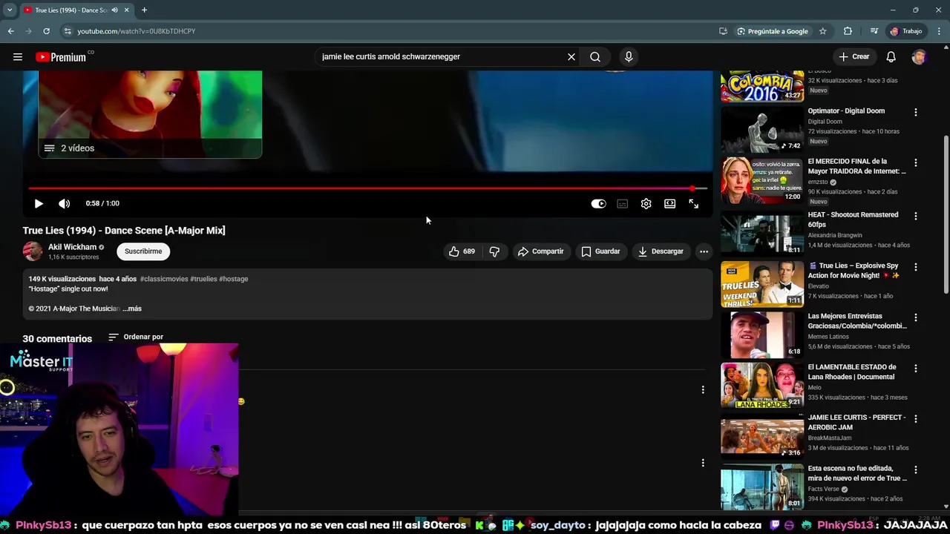This screenshot has width=950, height=534.
Task: Close the True Lies browser tab
Action: click(x=126, y=10)
